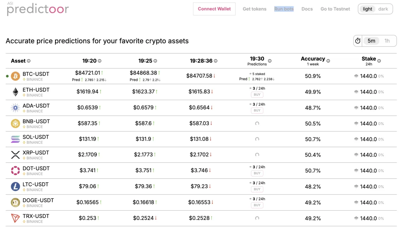Open the Get tokens link
The height and width of the screenshot is (230, 402).
pos(255,9)
